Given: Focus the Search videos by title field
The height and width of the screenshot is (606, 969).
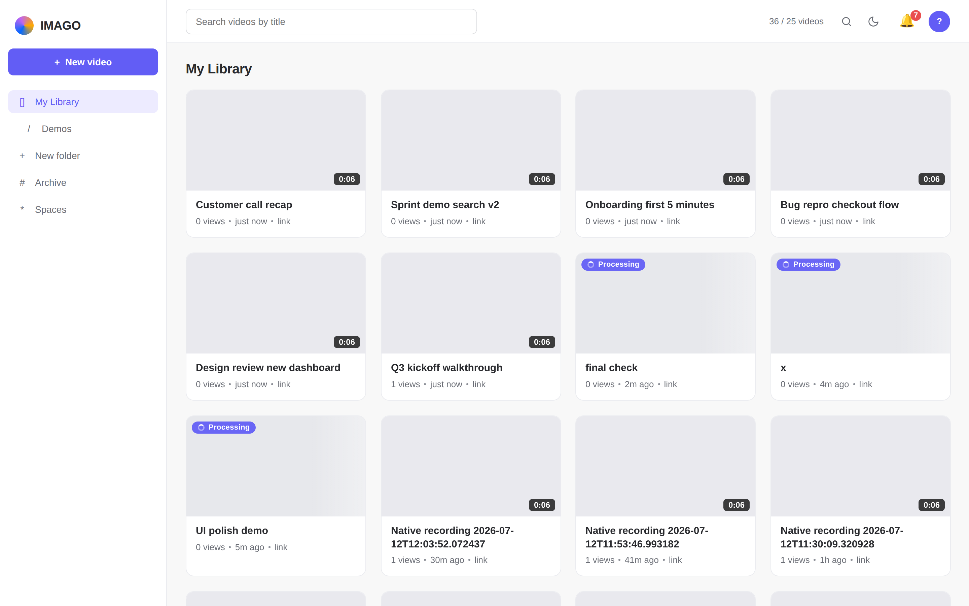Looking at the screenshot, I should tap(331, 22).
